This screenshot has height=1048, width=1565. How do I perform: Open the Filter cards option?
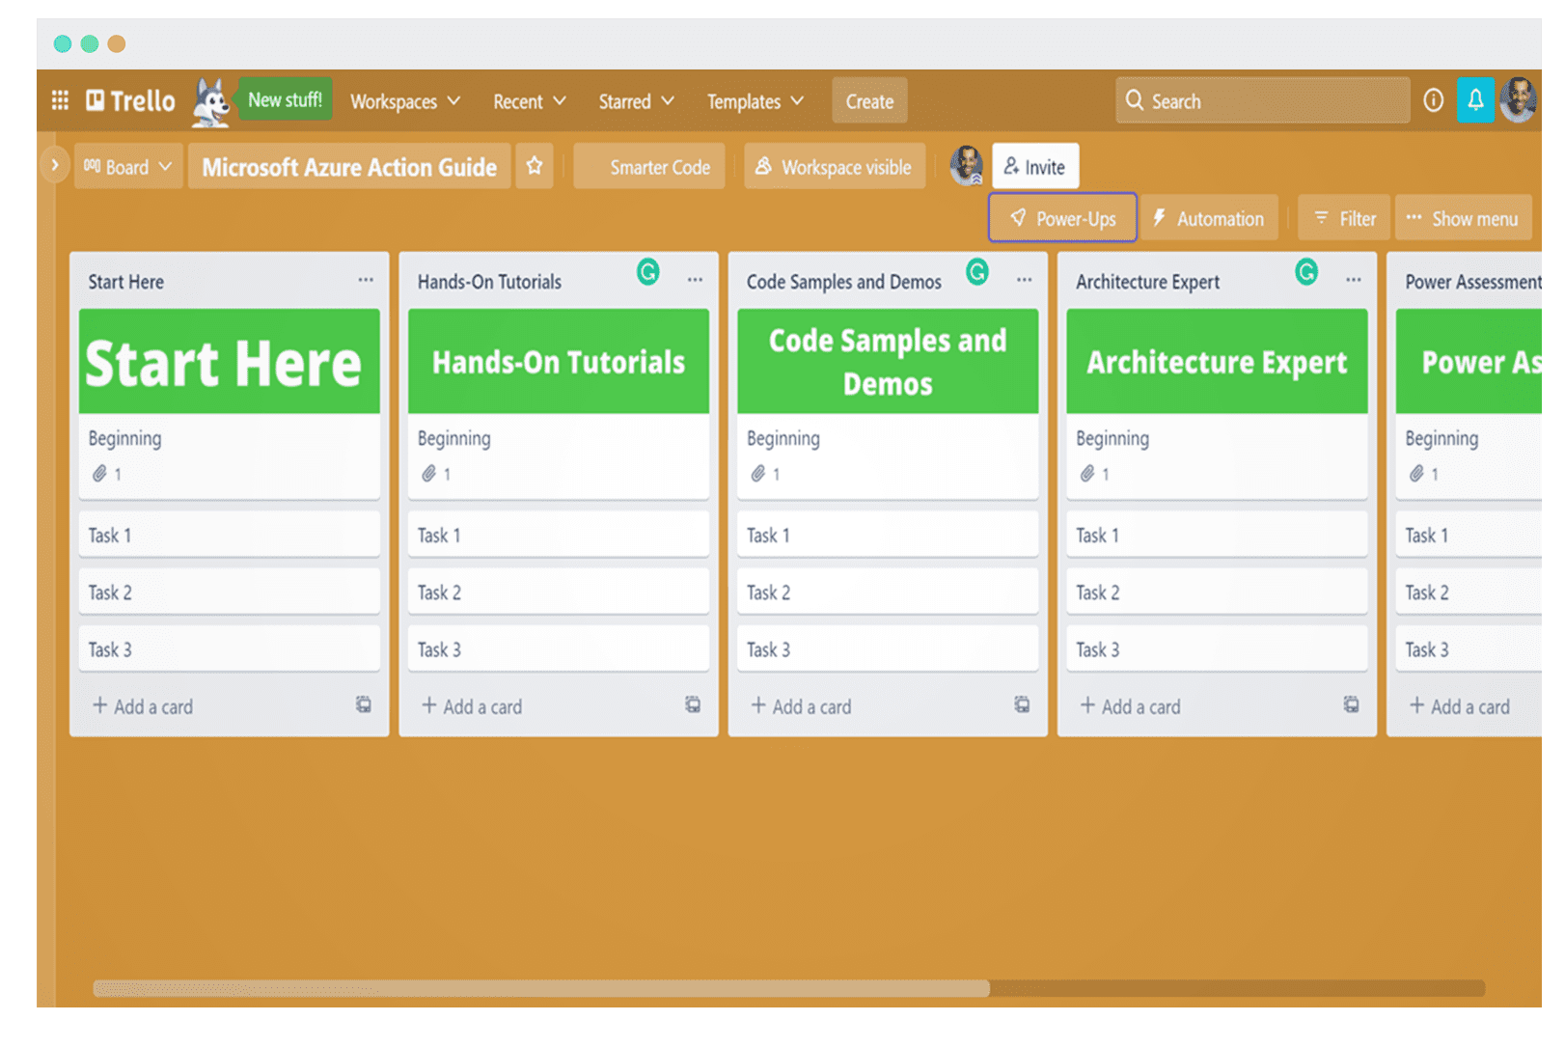[x=1344, y=218]
